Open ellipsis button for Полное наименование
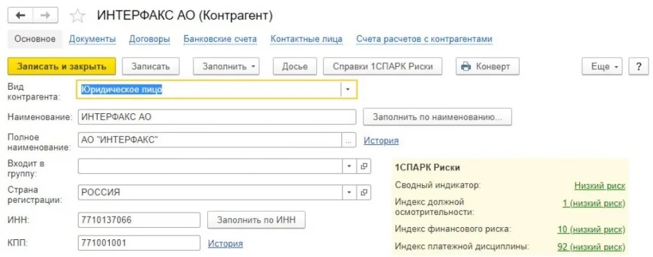This screenshot has height=257, width=653. tap(349, 141)
